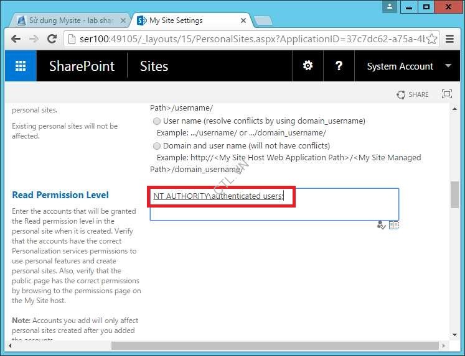Image resolution: width=465 pixels, height=356 pixels.
Task: Select User name resolve conflicts option
Action: (157, 121)
